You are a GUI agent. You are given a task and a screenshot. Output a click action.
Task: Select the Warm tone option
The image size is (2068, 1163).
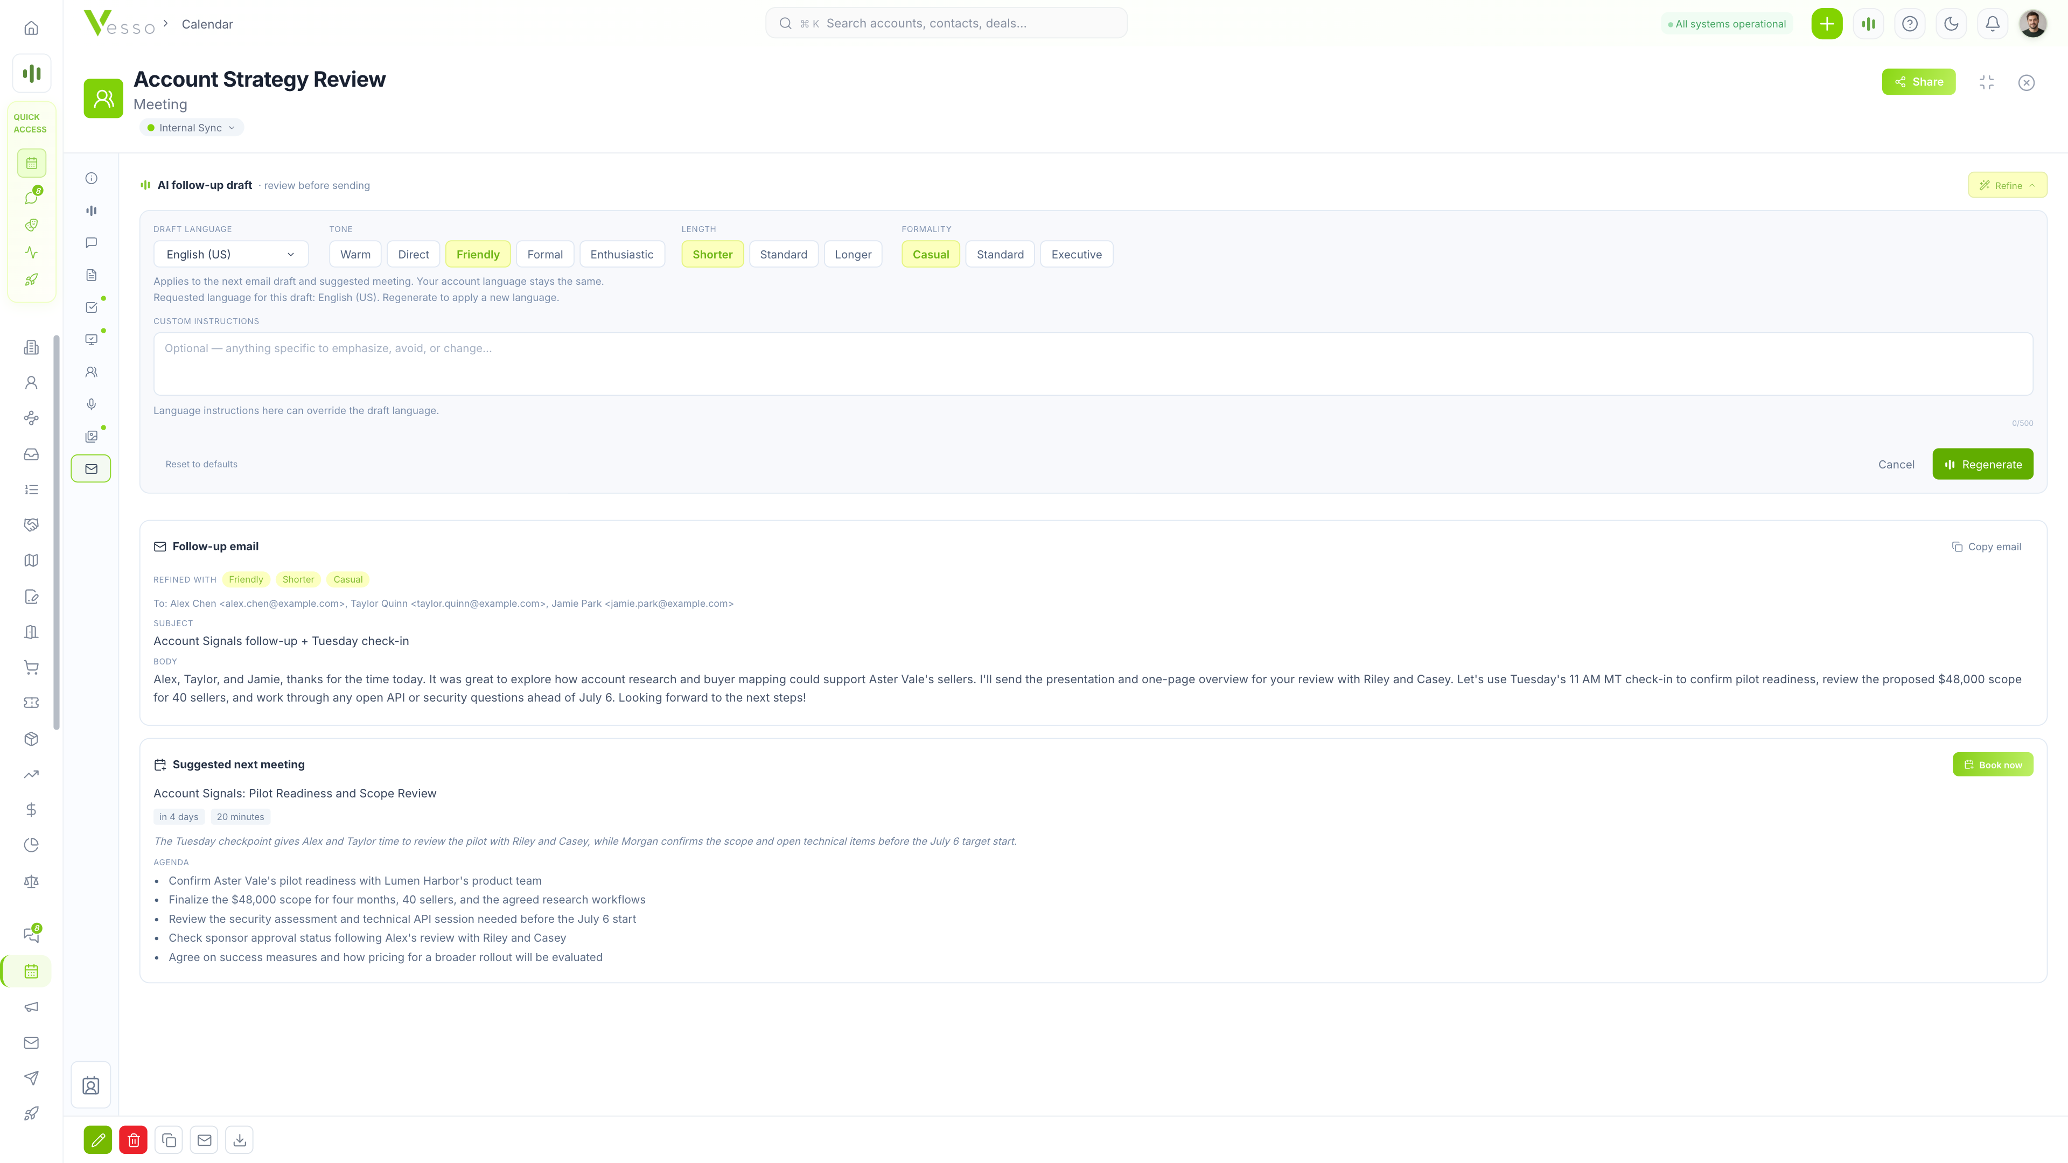pyautogui.click(x=355, y=255)
